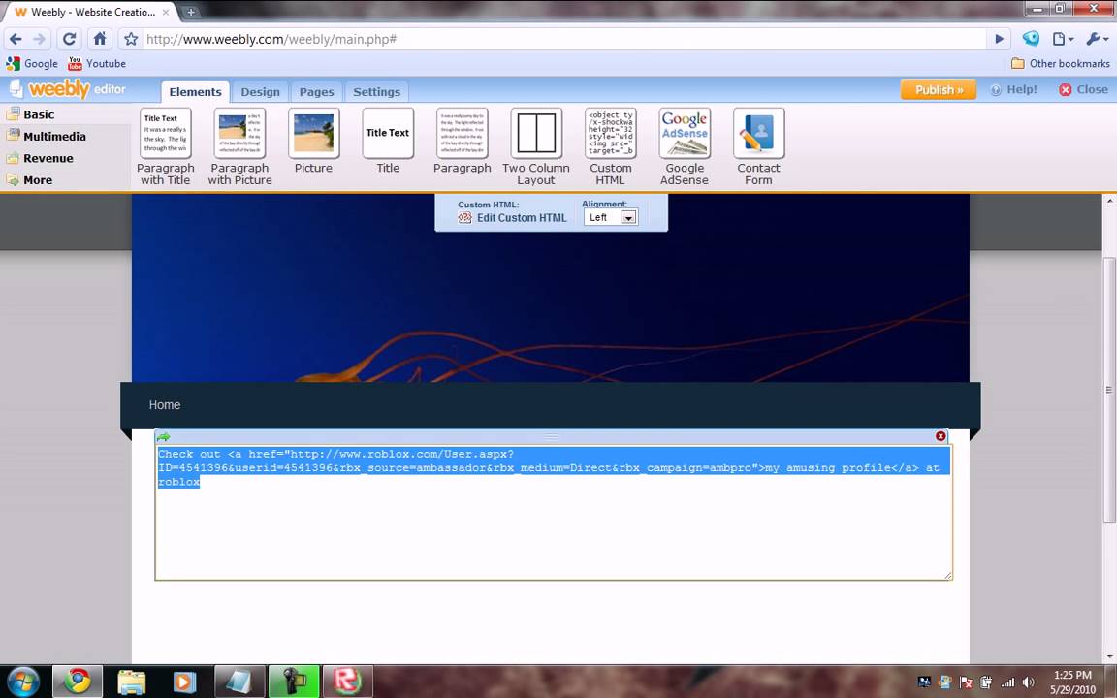Open the browser wrench settings menu

click(1097, 39)
